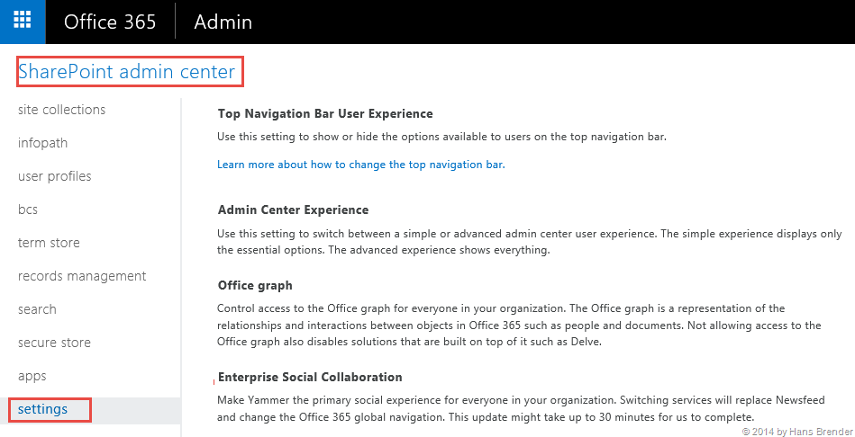Screen dimensions: 855x437
Task: Follow Learn more about top navigation bar link
Action: 360,165
